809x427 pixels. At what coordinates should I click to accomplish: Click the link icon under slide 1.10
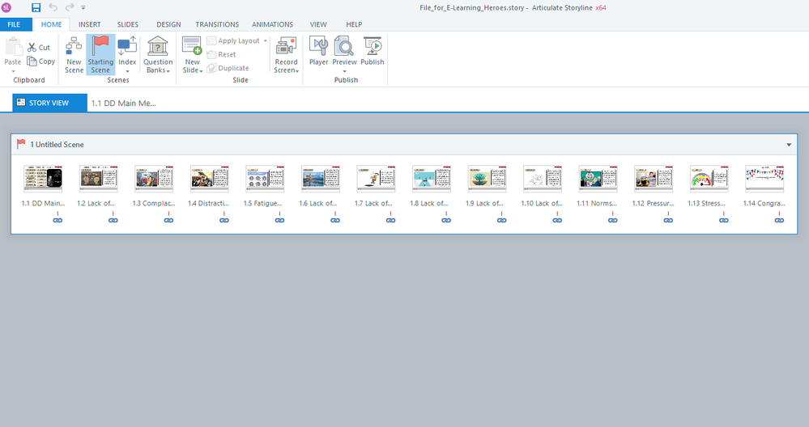[557, 220]
